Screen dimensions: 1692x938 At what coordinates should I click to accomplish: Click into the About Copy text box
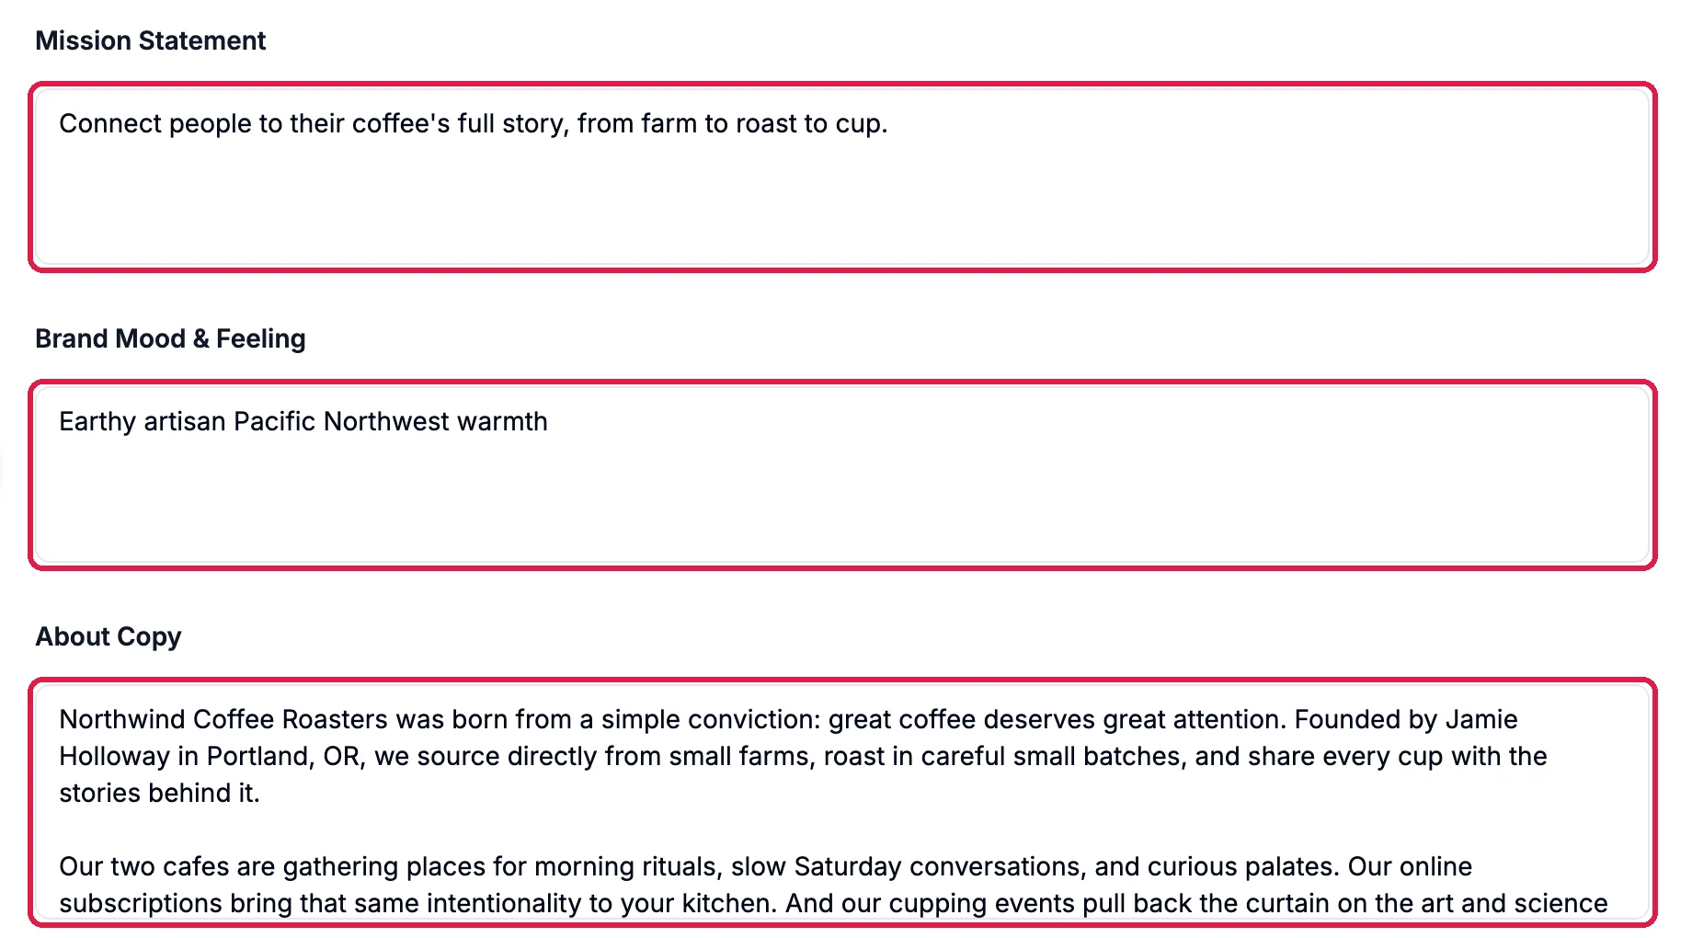(842, 802)
